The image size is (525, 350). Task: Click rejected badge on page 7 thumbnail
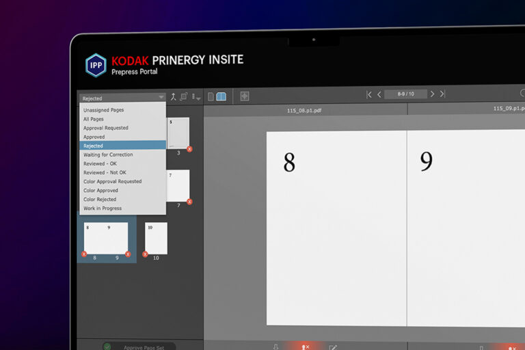pos(189,202)
